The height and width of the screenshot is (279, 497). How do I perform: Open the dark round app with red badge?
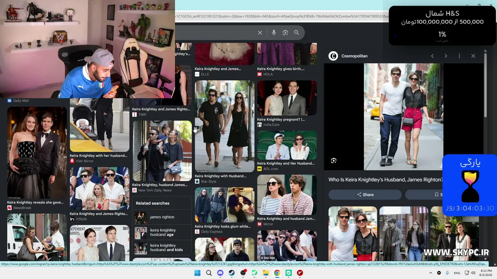click(x=243, y=273)
